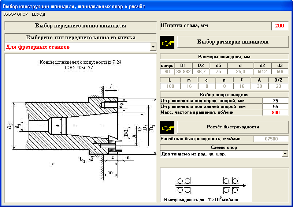
Task: Click the D2 field with value 66,7
Action: 201,72
